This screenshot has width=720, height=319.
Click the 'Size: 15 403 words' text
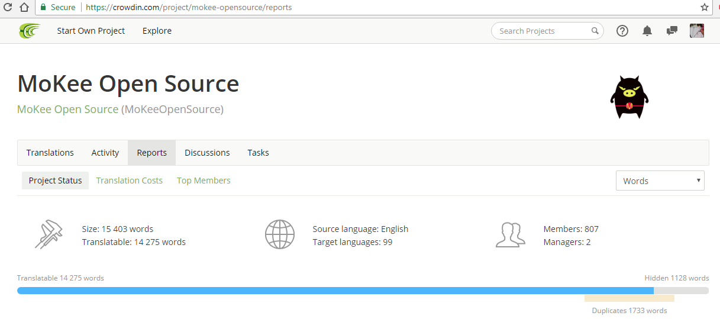click(118, 229)
